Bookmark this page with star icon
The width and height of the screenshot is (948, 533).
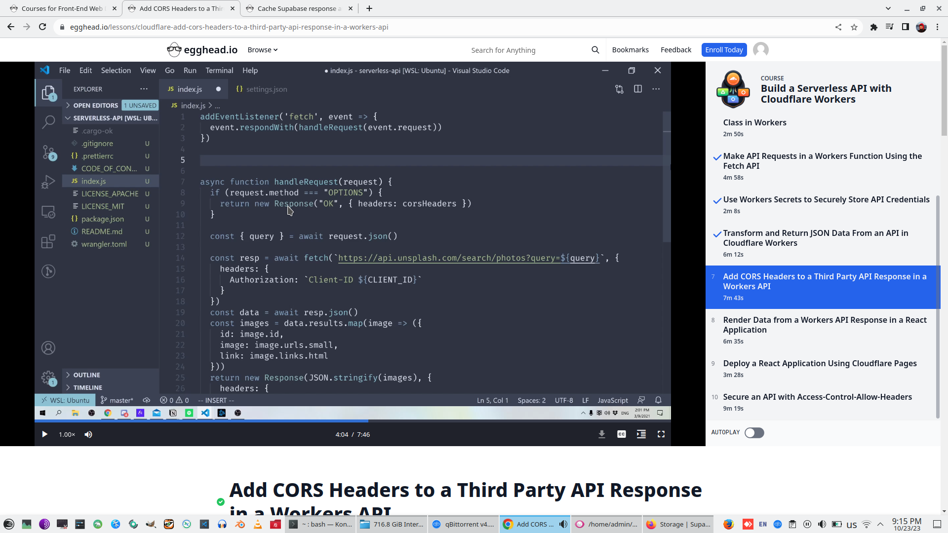[x=854, y=27]
